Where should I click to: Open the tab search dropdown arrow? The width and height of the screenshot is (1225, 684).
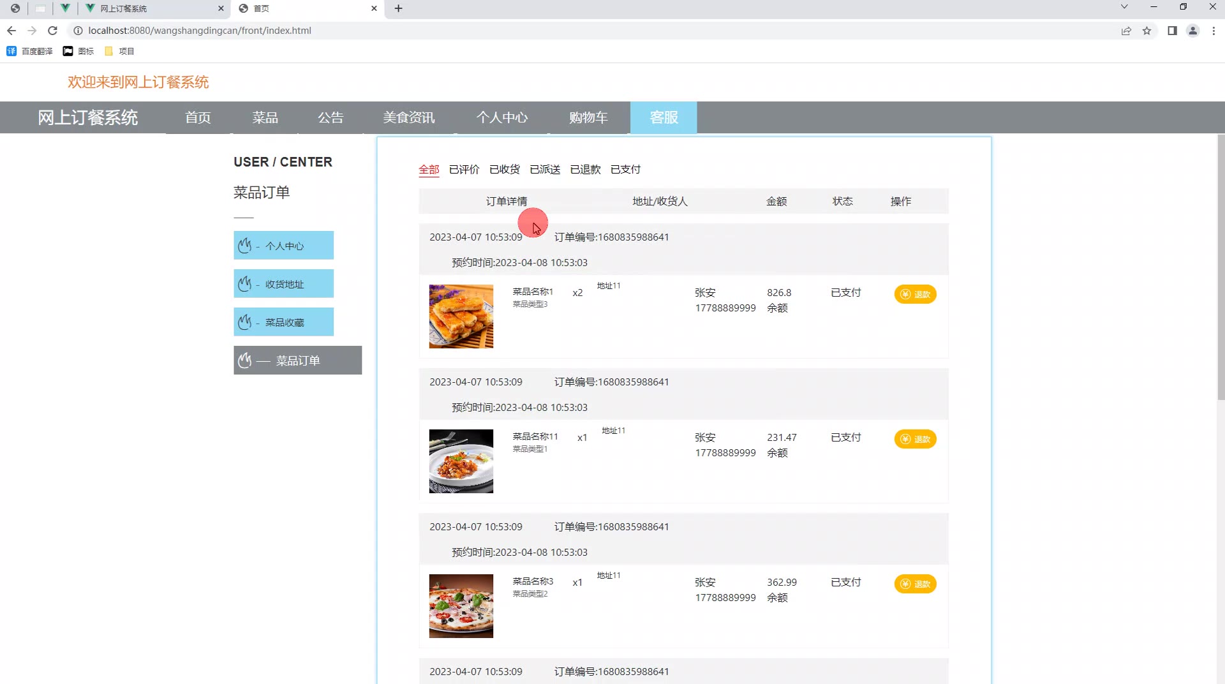coord(1124,7)
